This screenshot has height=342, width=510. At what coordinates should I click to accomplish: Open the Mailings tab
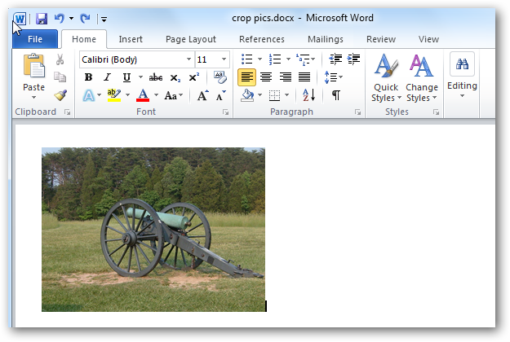point(326,39)
